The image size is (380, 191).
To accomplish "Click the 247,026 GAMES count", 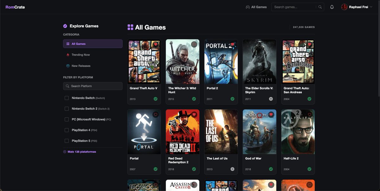I will pos(304,27).
